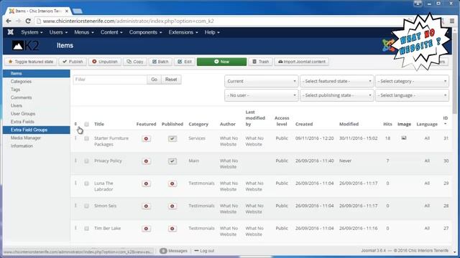Open the No user dropdown
Image resolution: width=460 pixels, height=258 pixels.
[262, 95]
